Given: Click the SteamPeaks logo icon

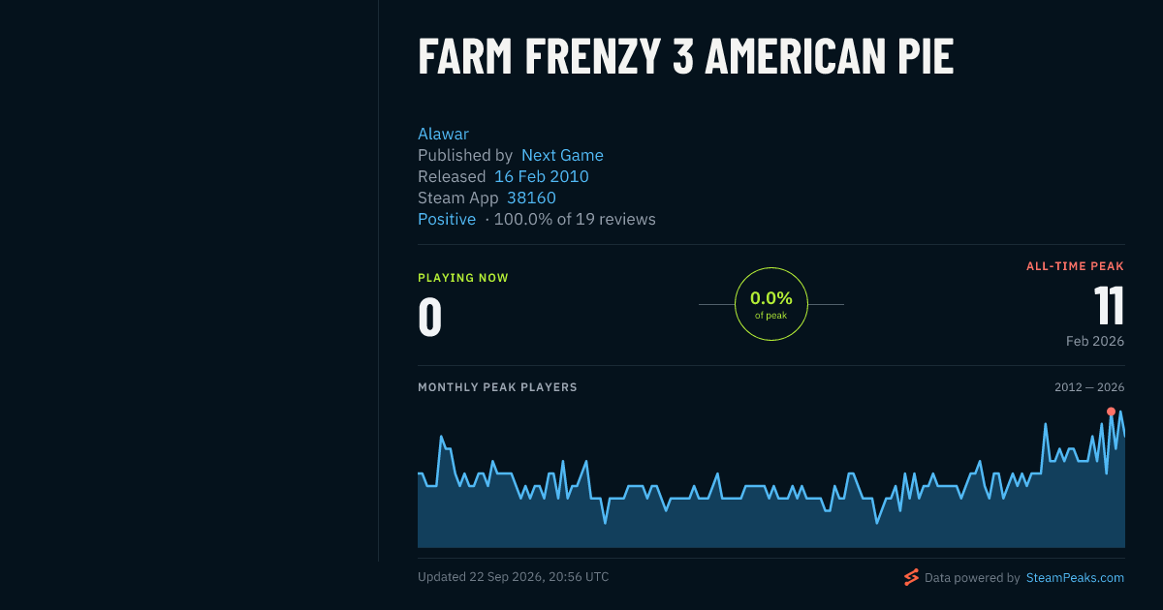Looking at the screenshot, I should click(x=911, y=577).
